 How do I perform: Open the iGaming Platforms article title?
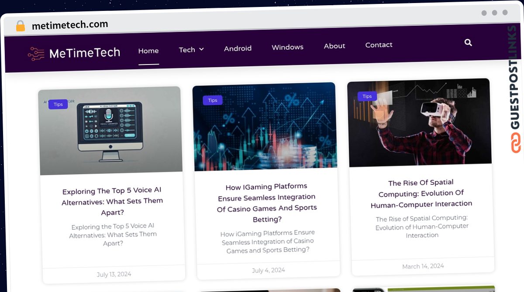coord(267,203)
